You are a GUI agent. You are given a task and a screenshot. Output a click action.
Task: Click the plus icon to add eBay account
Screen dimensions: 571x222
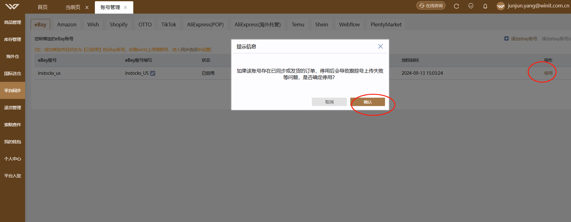tap(506, 38)
